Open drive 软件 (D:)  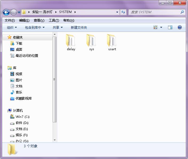coord(22,123)
